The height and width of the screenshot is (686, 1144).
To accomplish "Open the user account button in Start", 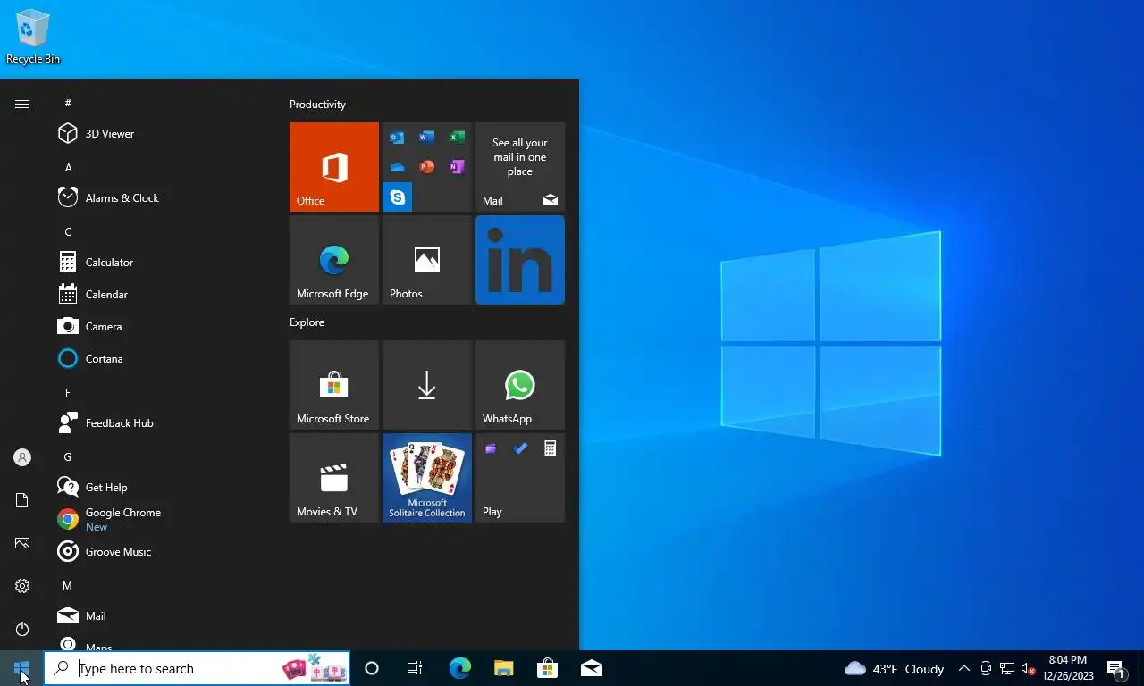I will coord(22,457).
